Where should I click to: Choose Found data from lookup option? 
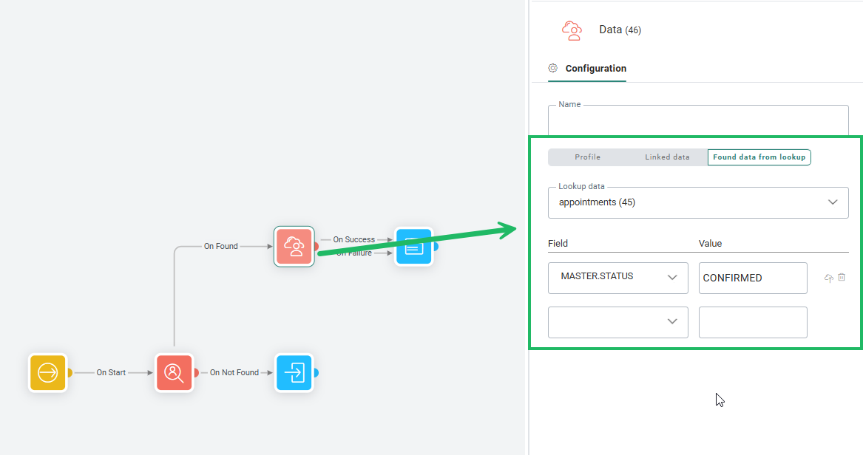[759, 157]
